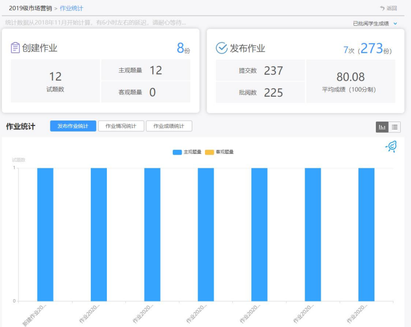Screen dimensions: 411x327
Task: Select the 发布作业统计 tab
Action: pos(73,126)
